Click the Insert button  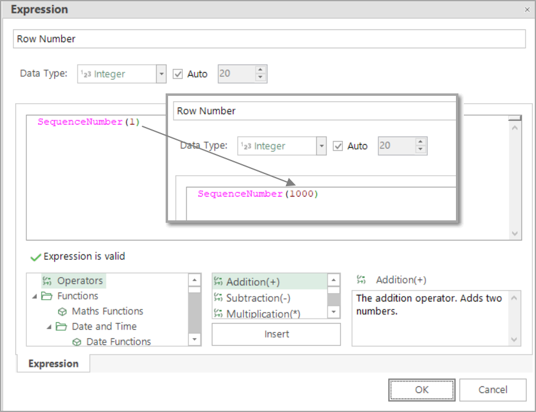coord(276,334)
